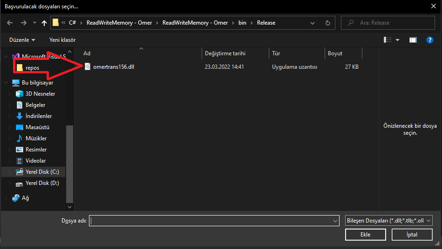
Task: Select the omertrans156.dll file
Action: click(x=114, y=67)
